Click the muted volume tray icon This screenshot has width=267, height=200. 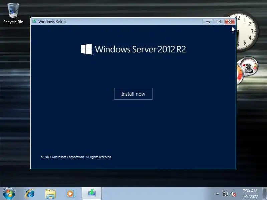(233, 194)
